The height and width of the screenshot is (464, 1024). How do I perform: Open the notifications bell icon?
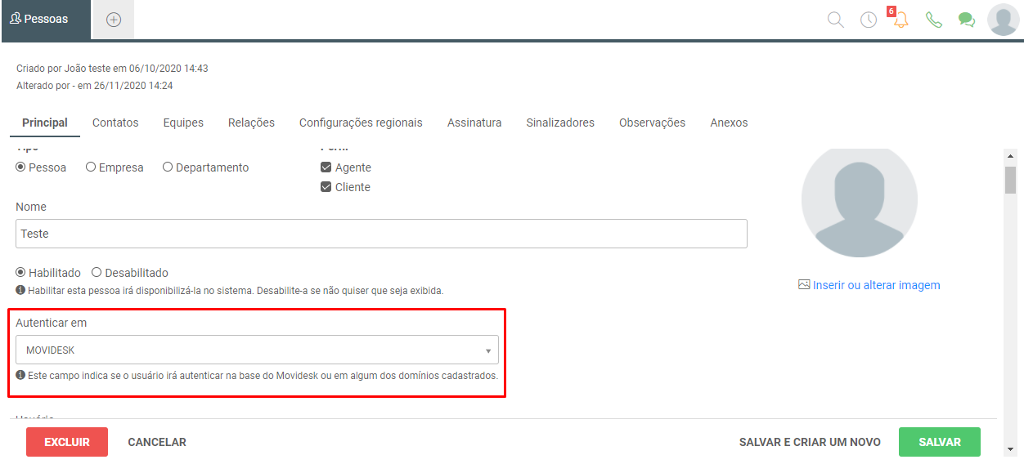pos(900,20)
